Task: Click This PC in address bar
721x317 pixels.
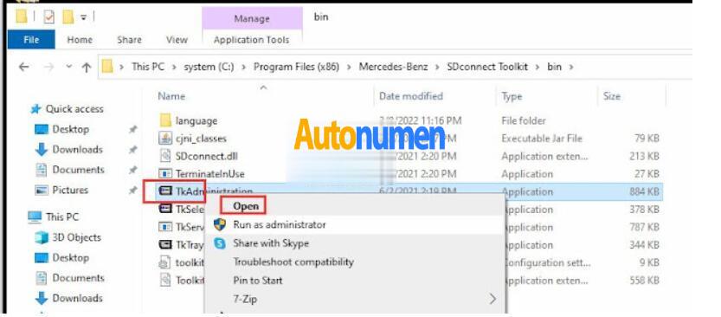Action: pyautogui.click(x=148, y=67)
